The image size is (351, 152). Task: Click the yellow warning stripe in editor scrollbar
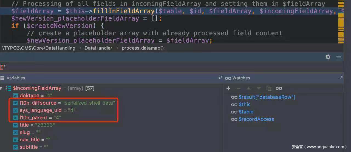pos(341,22)
